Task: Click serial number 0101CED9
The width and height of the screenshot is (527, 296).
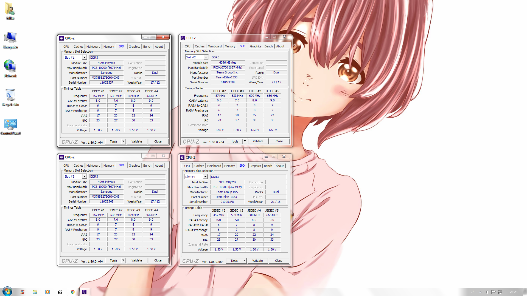Action: (x=228, y=82)
